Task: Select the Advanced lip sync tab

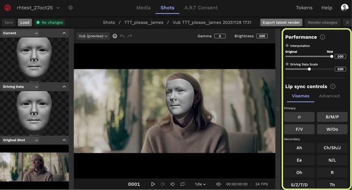Action: 329,96
